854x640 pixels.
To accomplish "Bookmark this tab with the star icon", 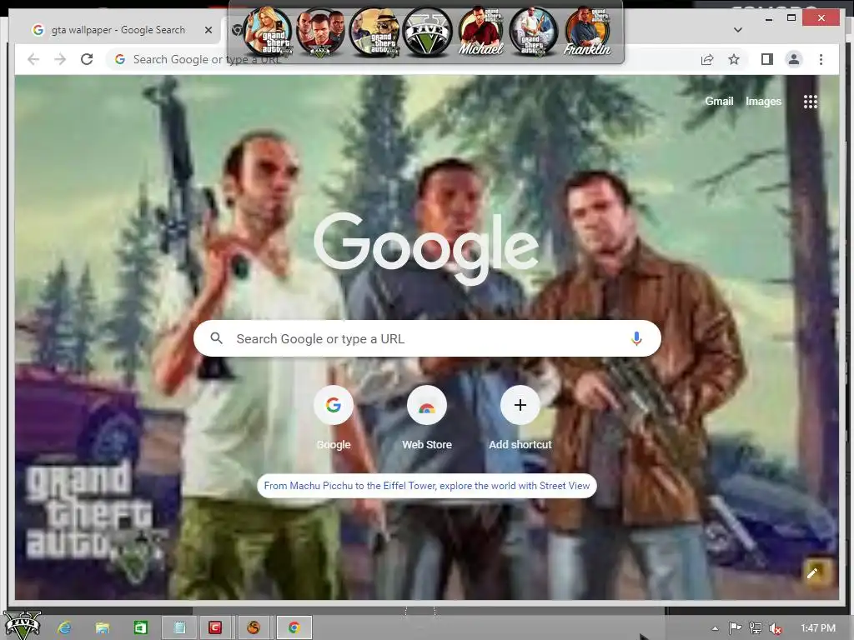I will (734, 59).
